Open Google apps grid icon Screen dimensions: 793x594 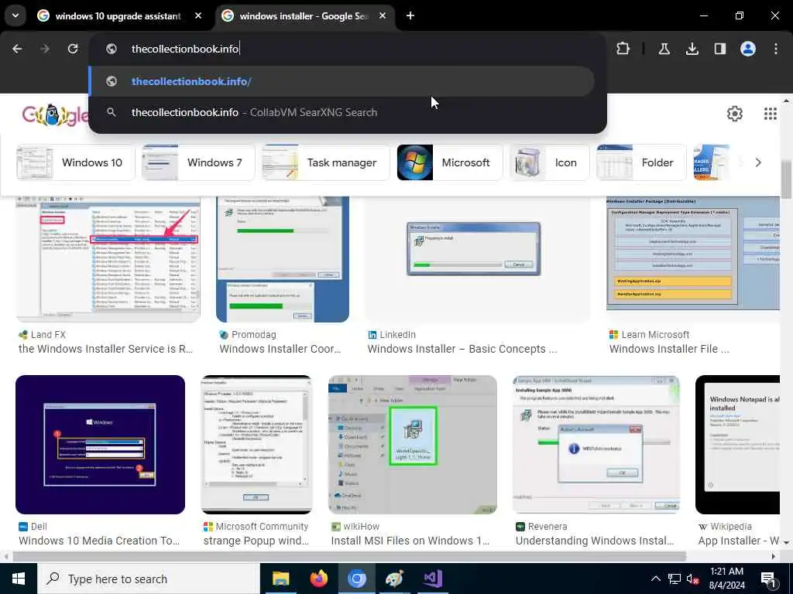[771, 114]
